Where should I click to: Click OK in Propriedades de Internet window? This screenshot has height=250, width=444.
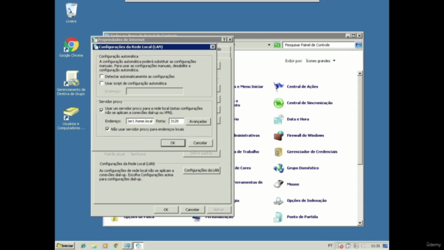(x=166, y=210)
